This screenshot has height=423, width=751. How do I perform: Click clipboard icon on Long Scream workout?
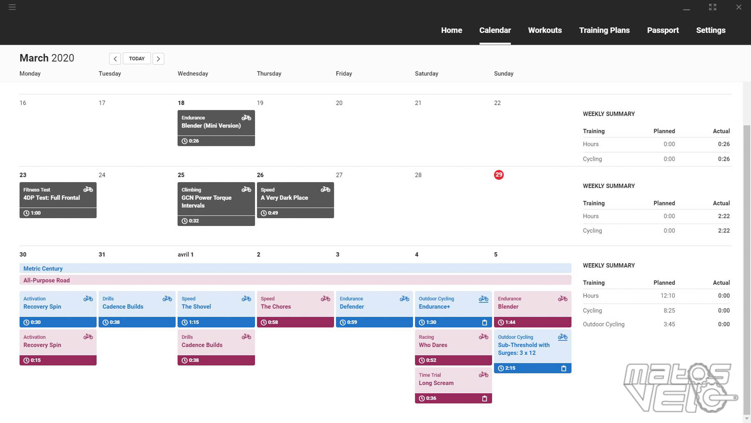click(484, 399)
